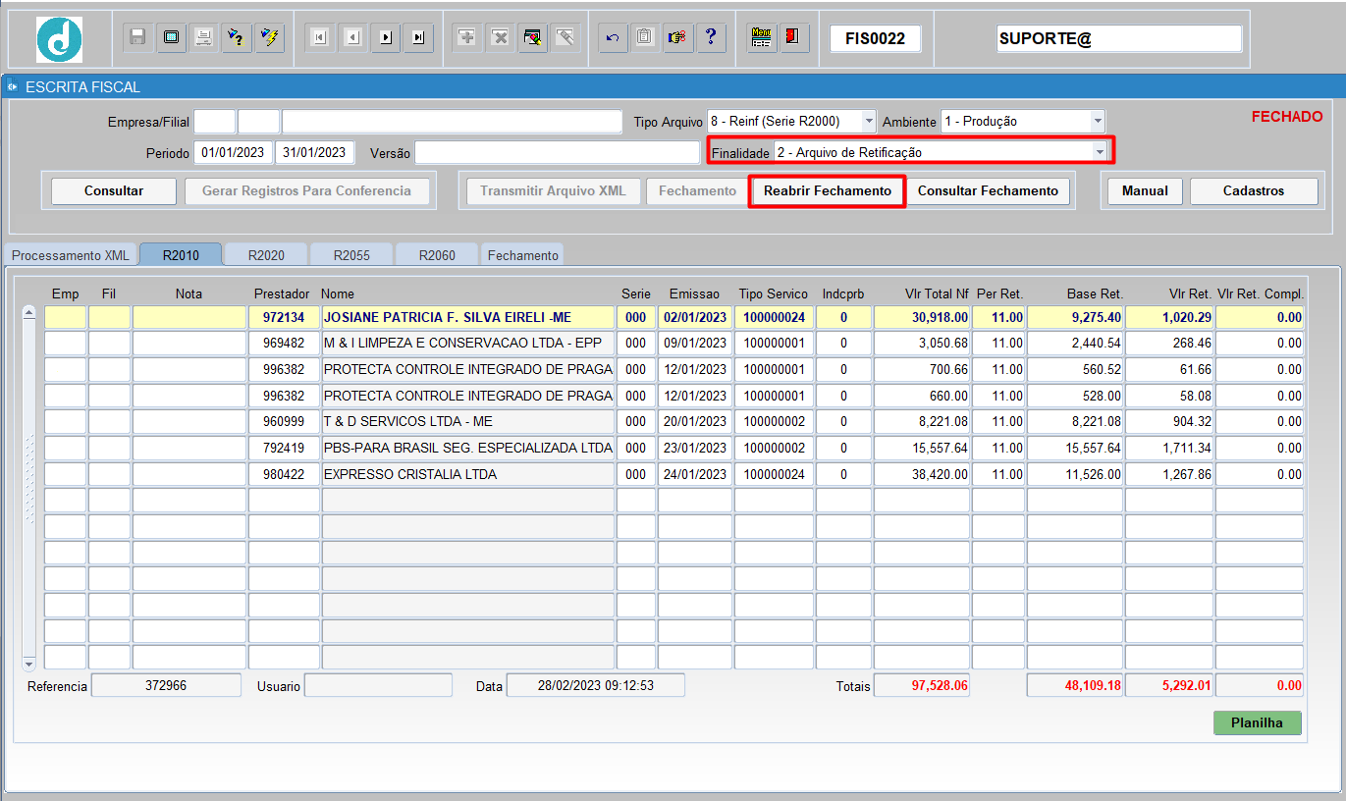Screen dimensions: 1346x801
Task: Click the Consultar button
Action: [x=114, y=191]
